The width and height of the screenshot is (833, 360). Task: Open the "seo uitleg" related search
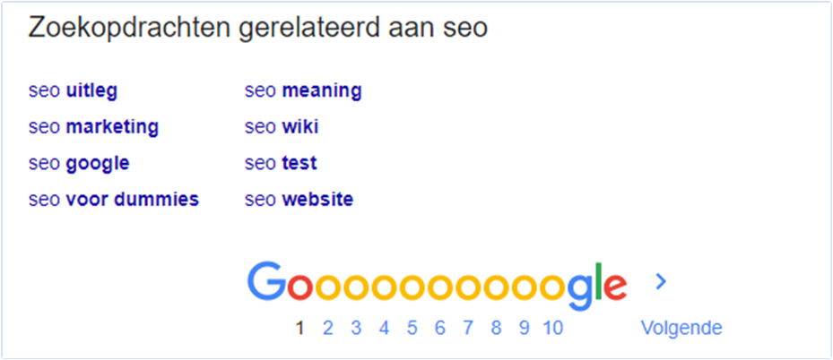coord(74,90)
